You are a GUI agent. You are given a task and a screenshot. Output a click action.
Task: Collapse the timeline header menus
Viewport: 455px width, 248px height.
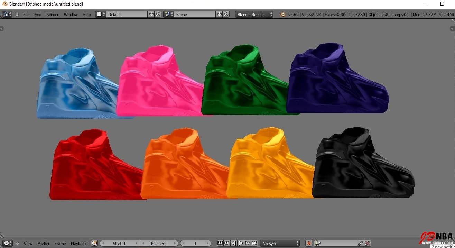[17, 244]
